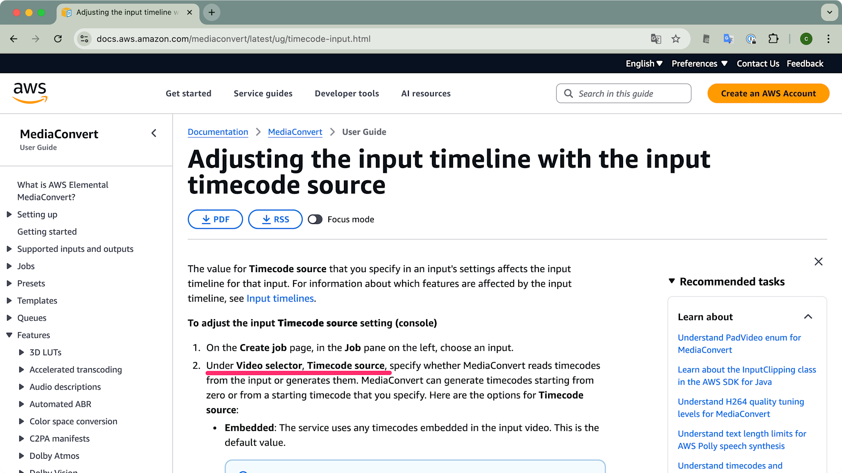Expand the Presets section
The image size is (842, 473).
pos(9,283)
